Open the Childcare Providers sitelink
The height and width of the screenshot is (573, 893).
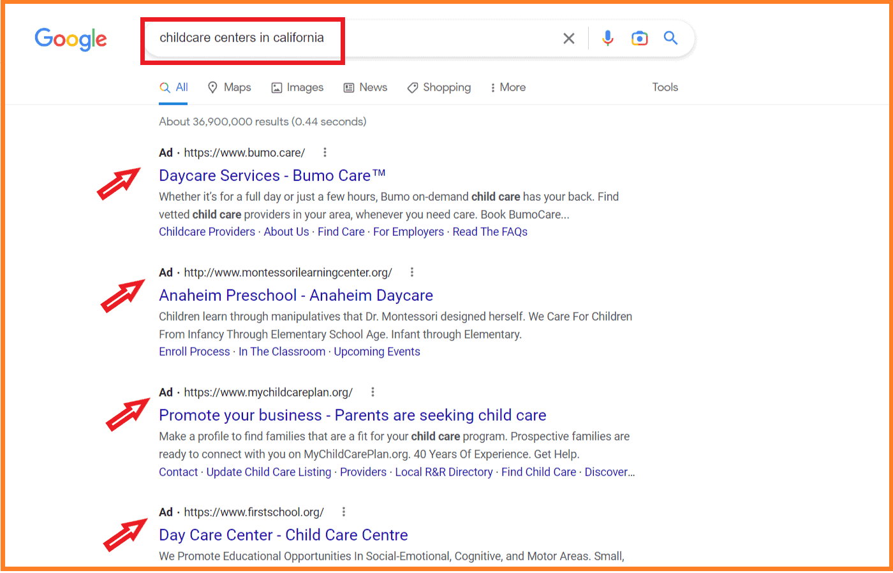point(207,232)
